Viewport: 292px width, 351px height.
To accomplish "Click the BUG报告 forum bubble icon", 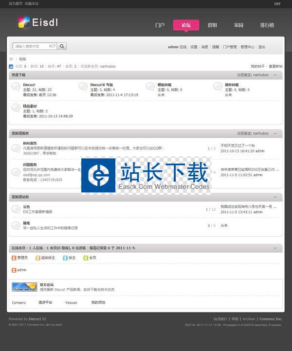I will (16, 148).
